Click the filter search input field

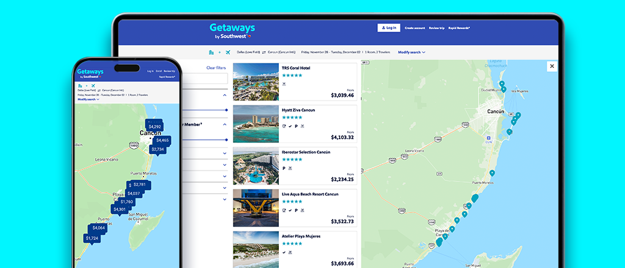point(206,79)
